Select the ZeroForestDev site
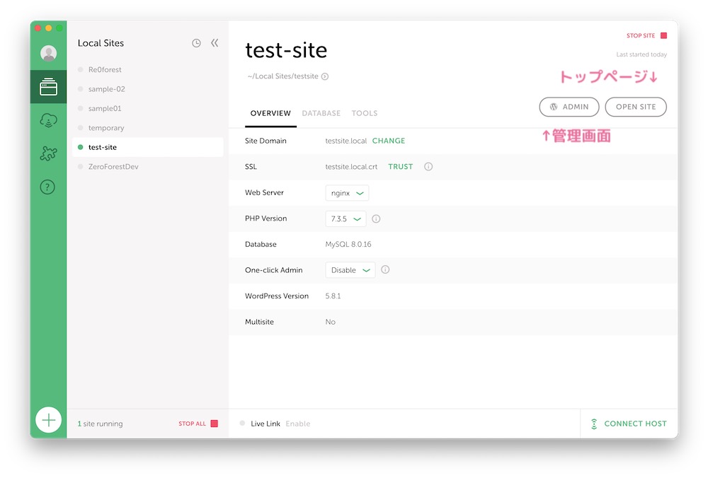708x478 pixels. tap(148, 166)
